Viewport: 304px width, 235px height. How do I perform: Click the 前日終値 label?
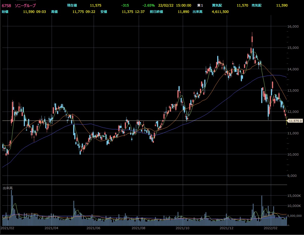[156, 12]
